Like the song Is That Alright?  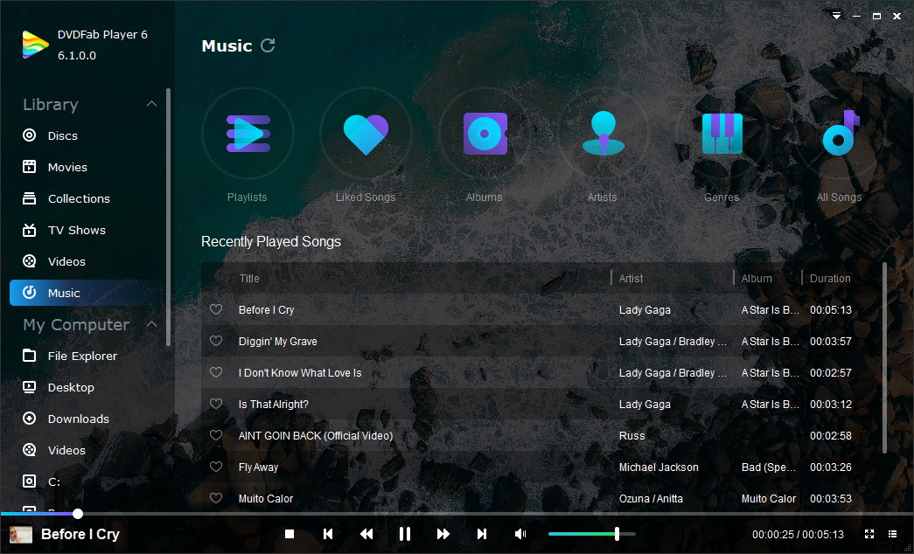216,404
